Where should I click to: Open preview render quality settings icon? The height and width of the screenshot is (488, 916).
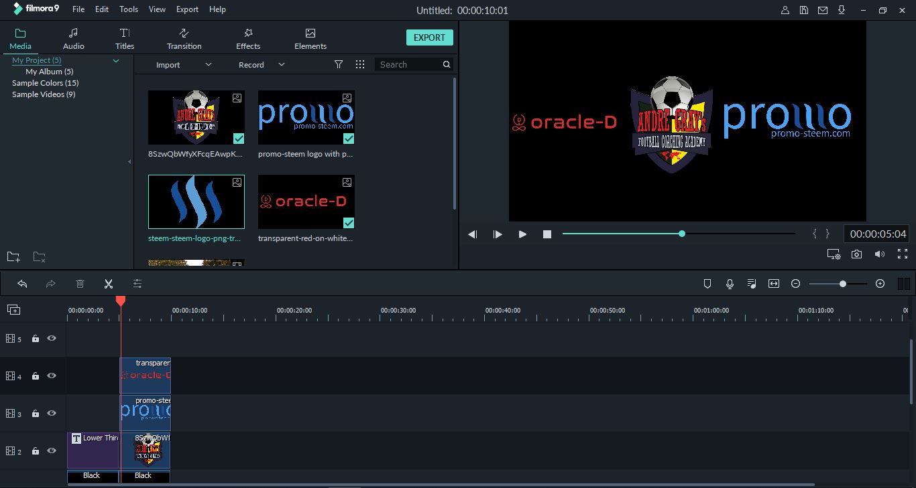(x=834, y=254)
